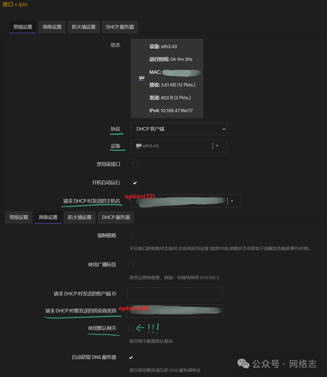Viewport: 327px width, 377px height.
Task: Click the WeChat public account icon at bottom right
Action: tap(243, 364)
